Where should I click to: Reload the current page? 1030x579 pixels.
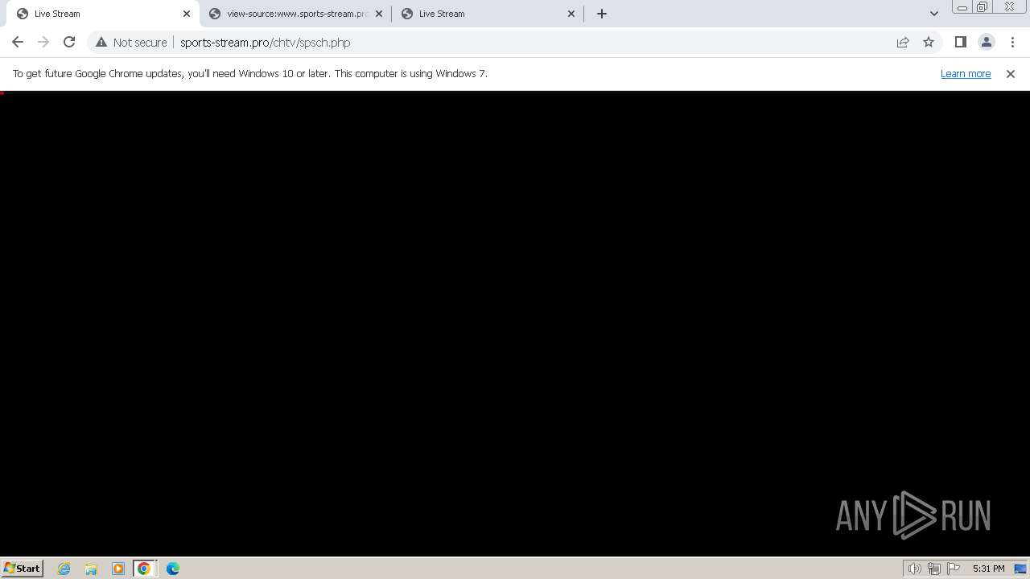[x=69, y=42]
